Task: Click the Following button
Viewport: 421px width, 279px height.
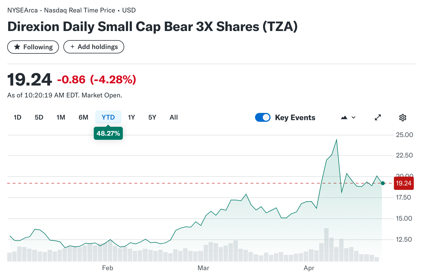Action: coord(33,47)
